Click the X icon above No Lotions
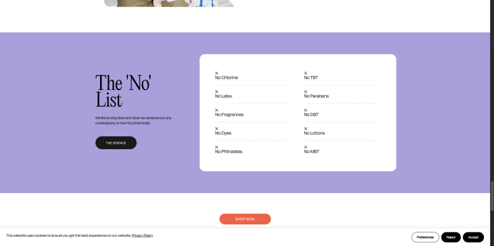 pos(306,129)
